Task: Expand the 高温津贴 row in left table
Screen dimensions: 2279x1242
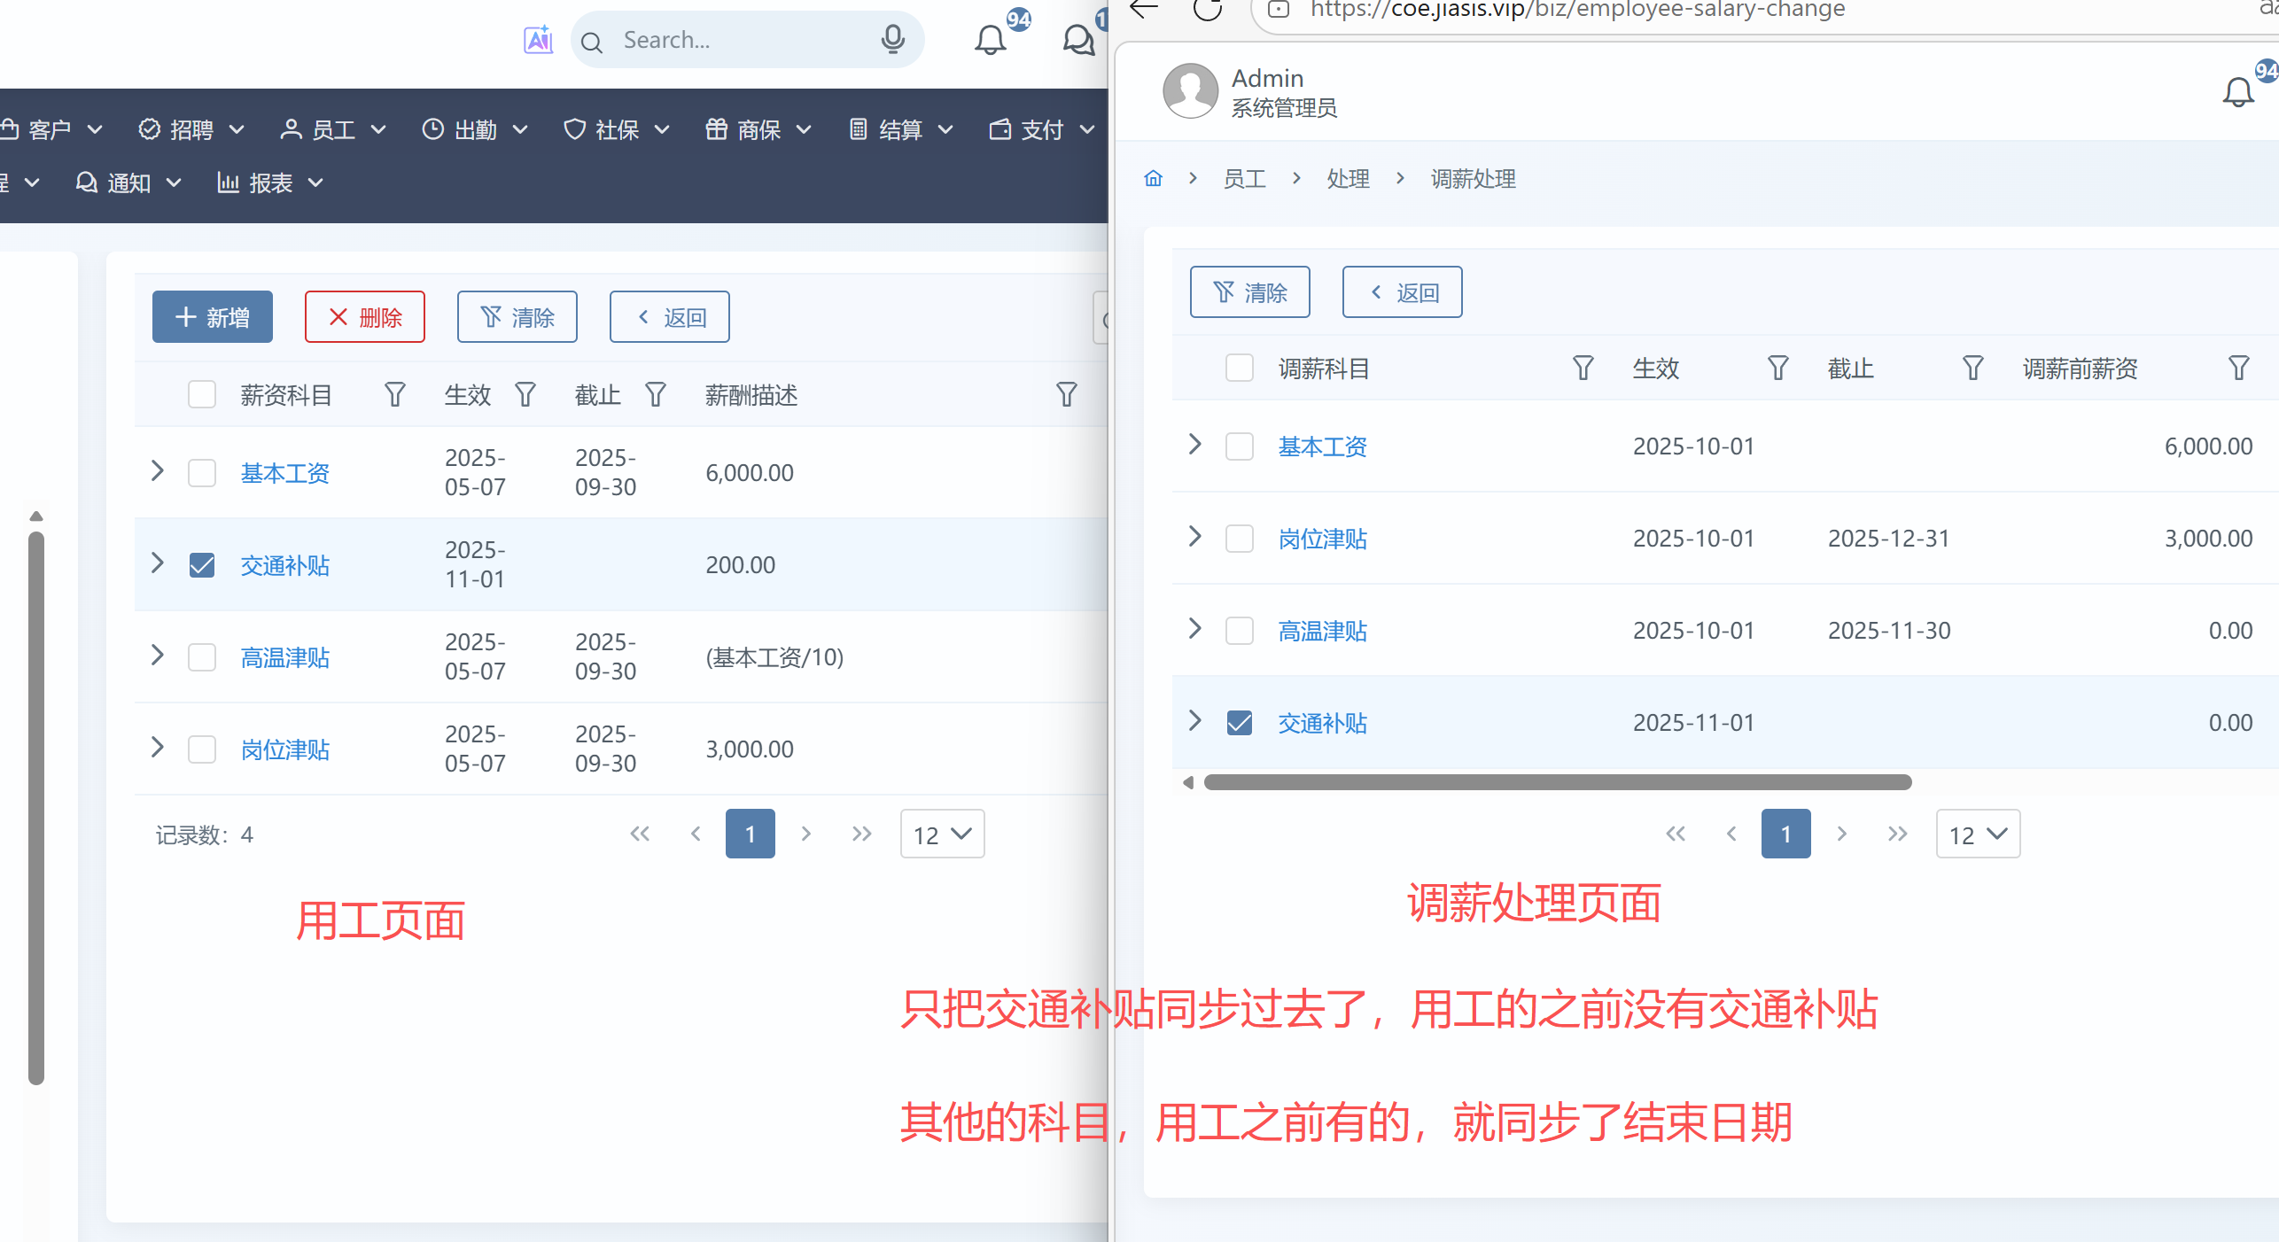Action: [158, 656]
